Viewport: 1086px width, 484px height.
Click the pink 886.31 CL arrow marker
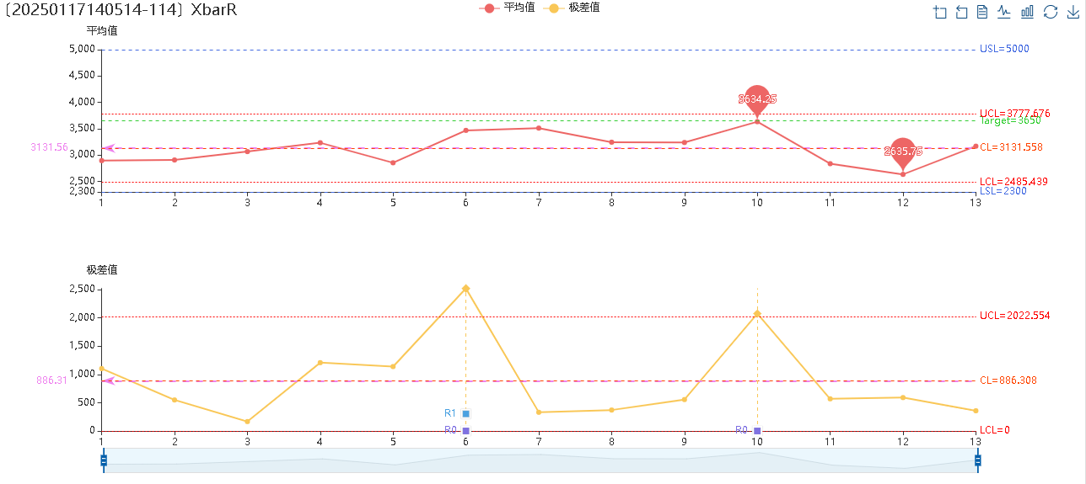(108, 380)
